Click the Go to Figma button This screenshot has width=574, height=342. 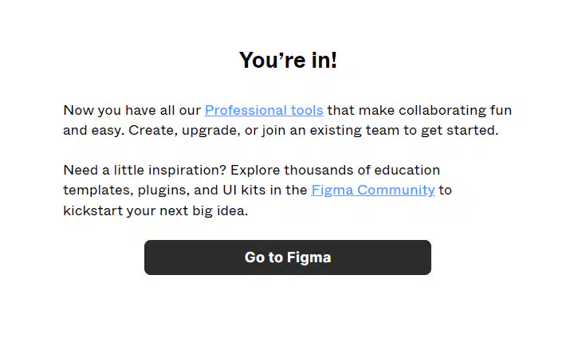[x=287, y=257]
